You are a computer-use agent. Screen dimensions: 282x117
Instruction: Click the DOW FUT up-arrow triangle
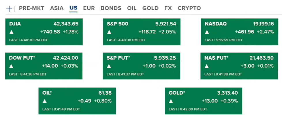coord(11,66)
